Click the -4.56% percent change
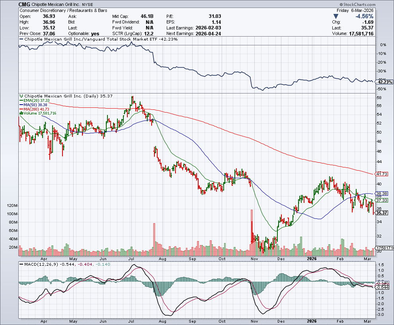Viewport: 394px width, 325px height. [x=364, y=16]
